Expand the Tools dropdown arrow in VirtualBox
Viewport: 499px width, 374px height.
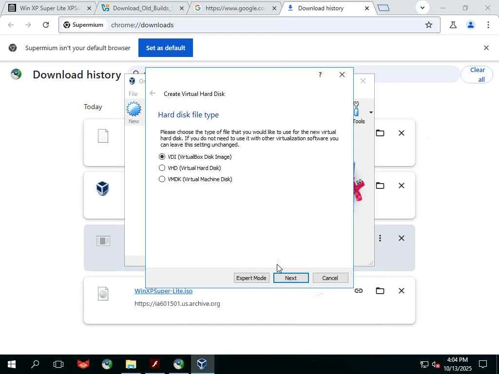click(371, 112)
